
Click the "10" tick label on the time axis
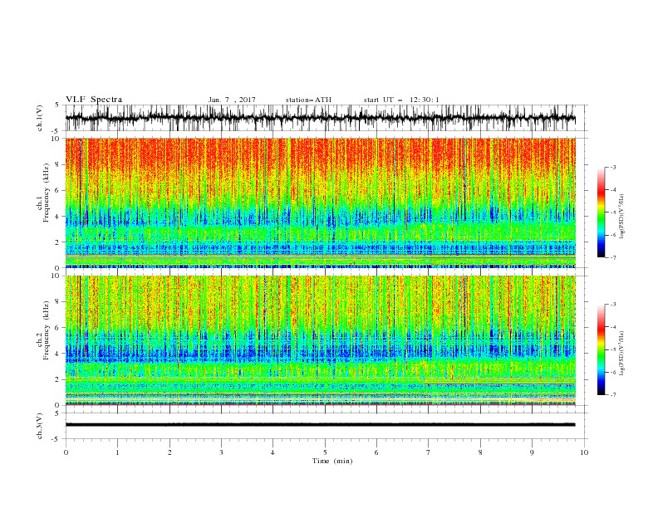(584, 452)
